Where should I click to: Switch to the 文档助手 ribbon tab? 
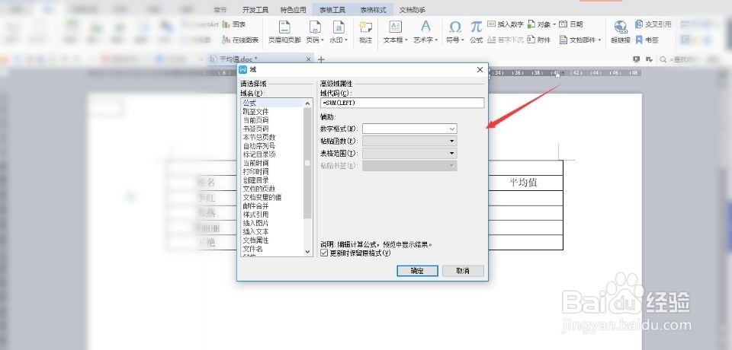click(x=413, y=10)
